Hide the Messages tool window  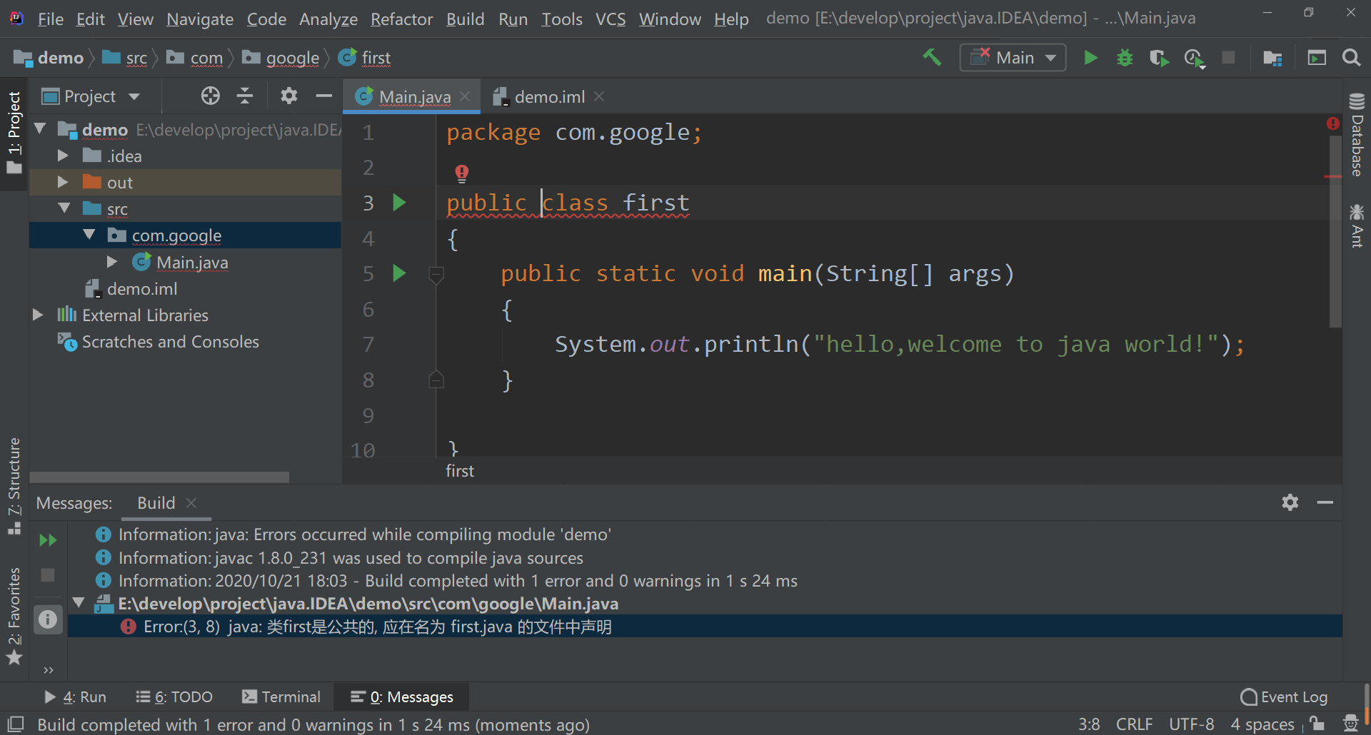point(1325,502)
